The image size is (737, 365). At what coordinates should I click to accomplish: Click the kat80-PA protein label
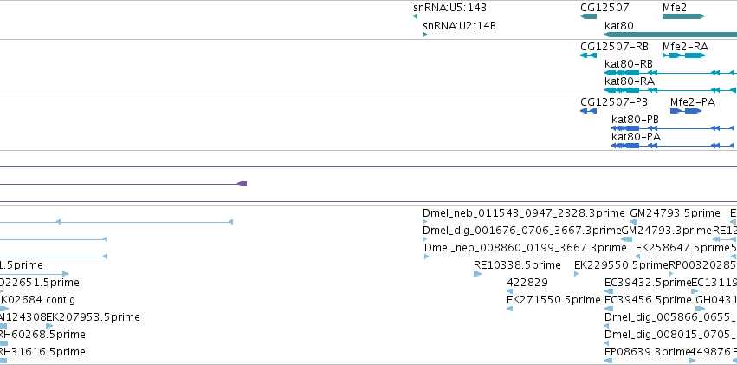click(636, 136)
